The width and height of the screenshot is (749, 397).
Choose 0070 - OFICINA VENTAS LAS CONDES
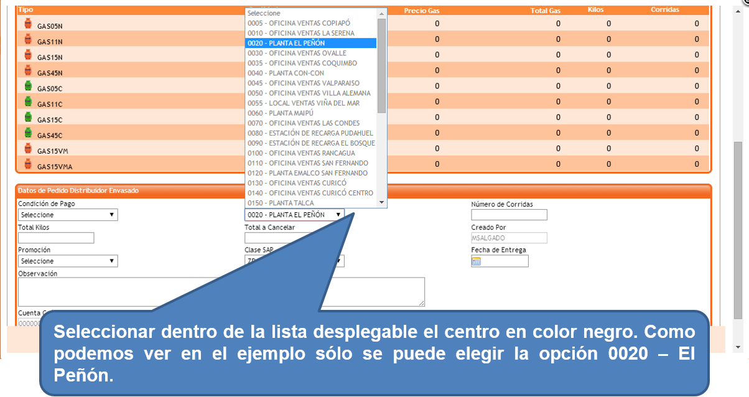pos(311,123)
